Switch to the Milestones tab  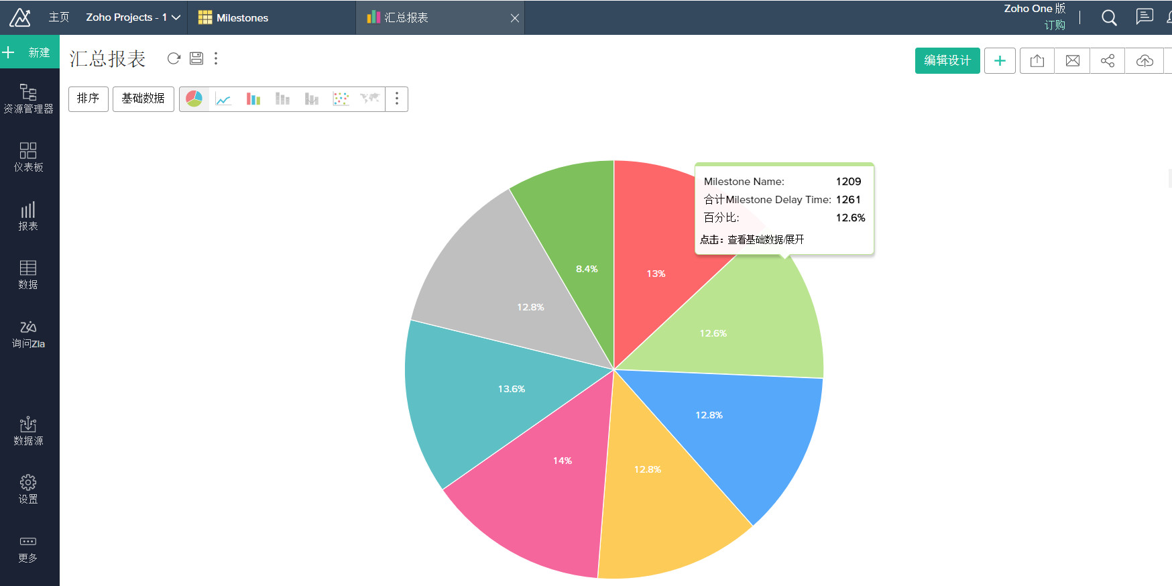272,17
